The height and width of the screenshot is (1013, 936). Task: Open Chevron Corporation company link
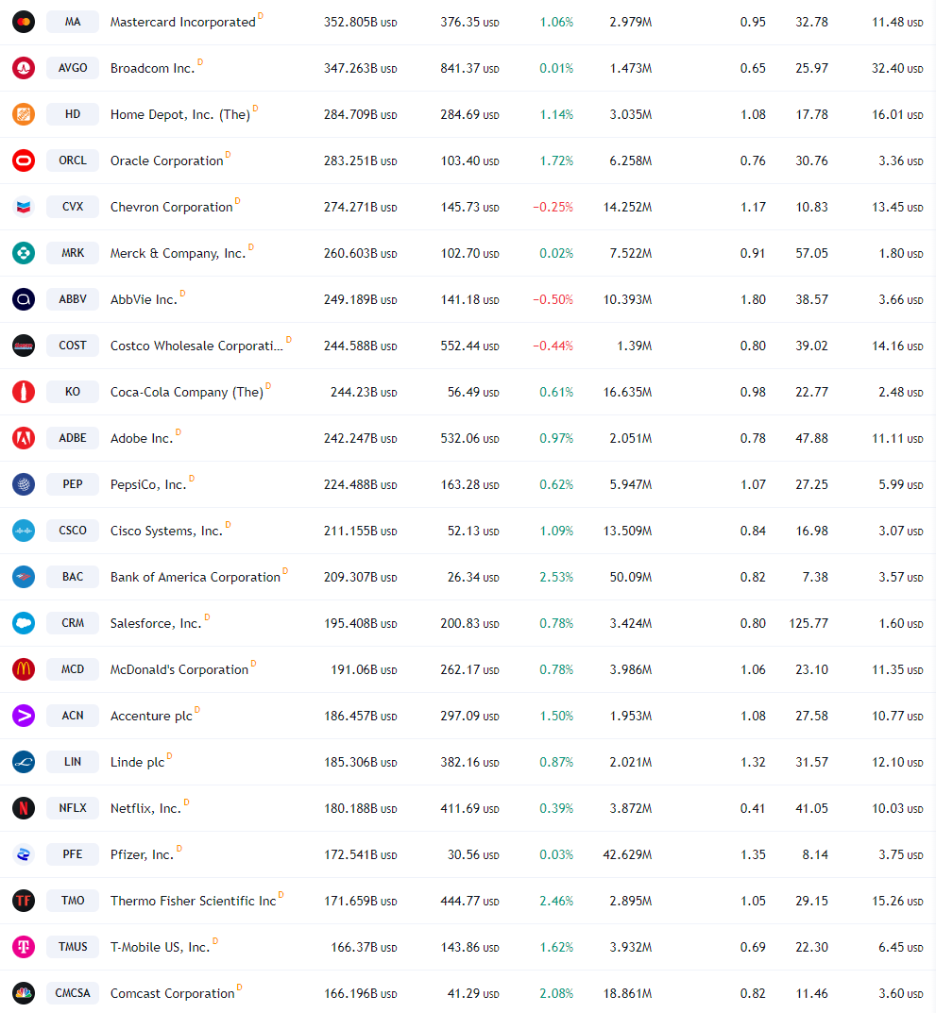171,207
